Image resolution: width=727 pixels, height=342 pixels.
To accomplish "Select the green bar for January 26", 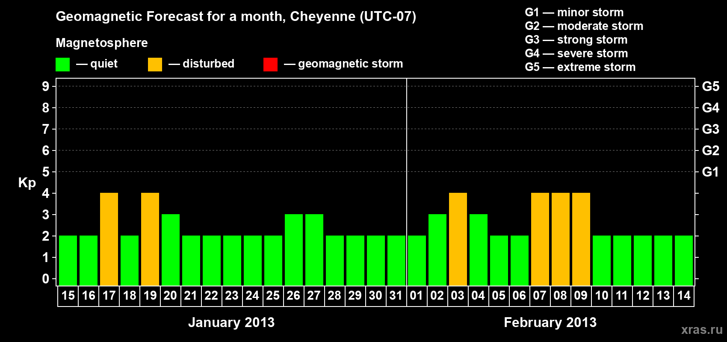I will (x=294, y=250).
